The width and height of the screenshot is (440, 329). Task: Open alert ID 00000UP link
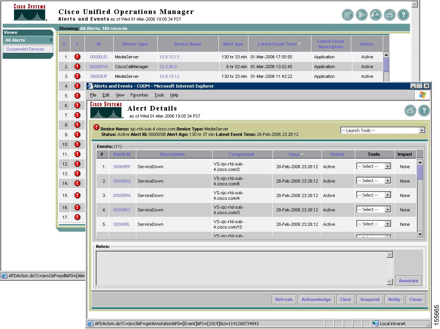[x=99, y=76]
